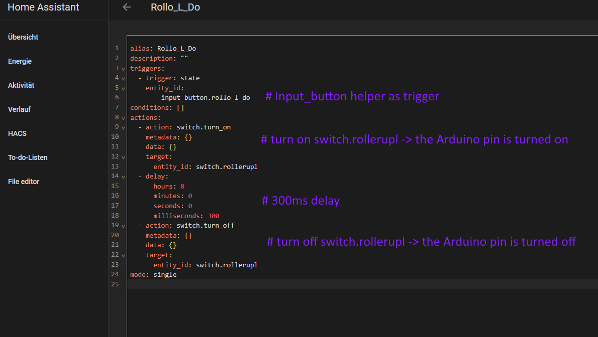Open Aktivität in the sidebar
Image resolution: width=598 pixels, height=337 pixels.
21,85
